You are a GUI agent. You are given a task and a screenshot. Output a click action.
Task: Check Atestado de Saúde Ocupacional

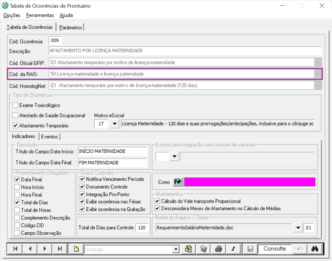(15, 115)
